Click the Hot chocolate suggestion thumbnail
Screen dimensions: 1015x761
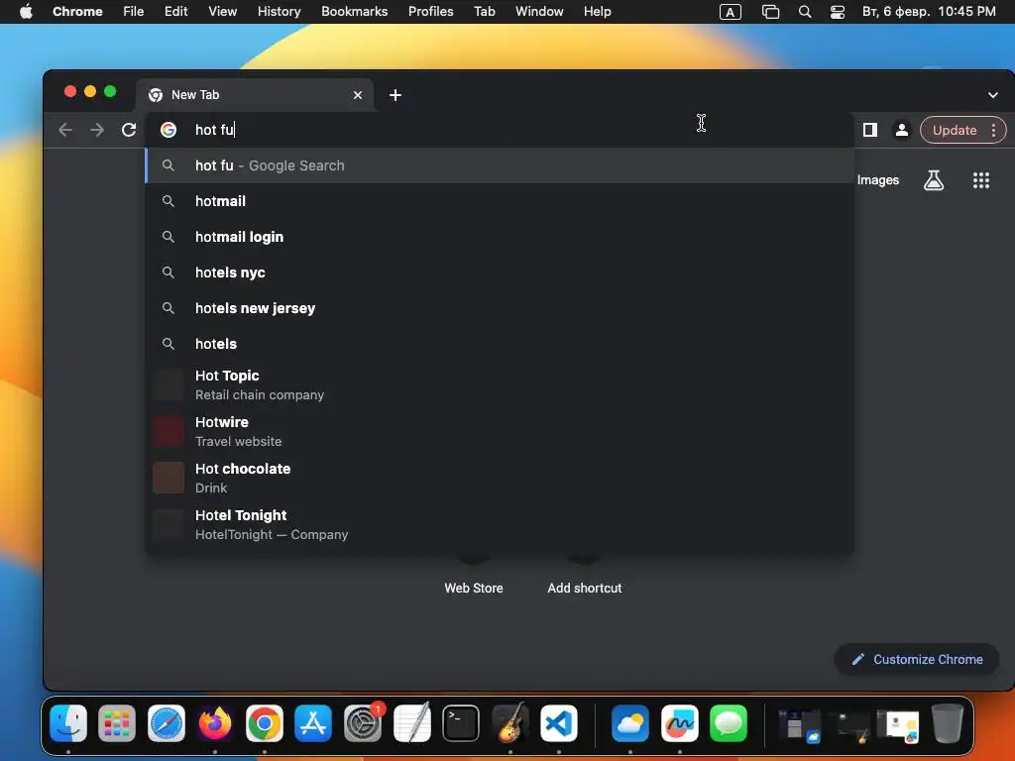click(169, 479)
